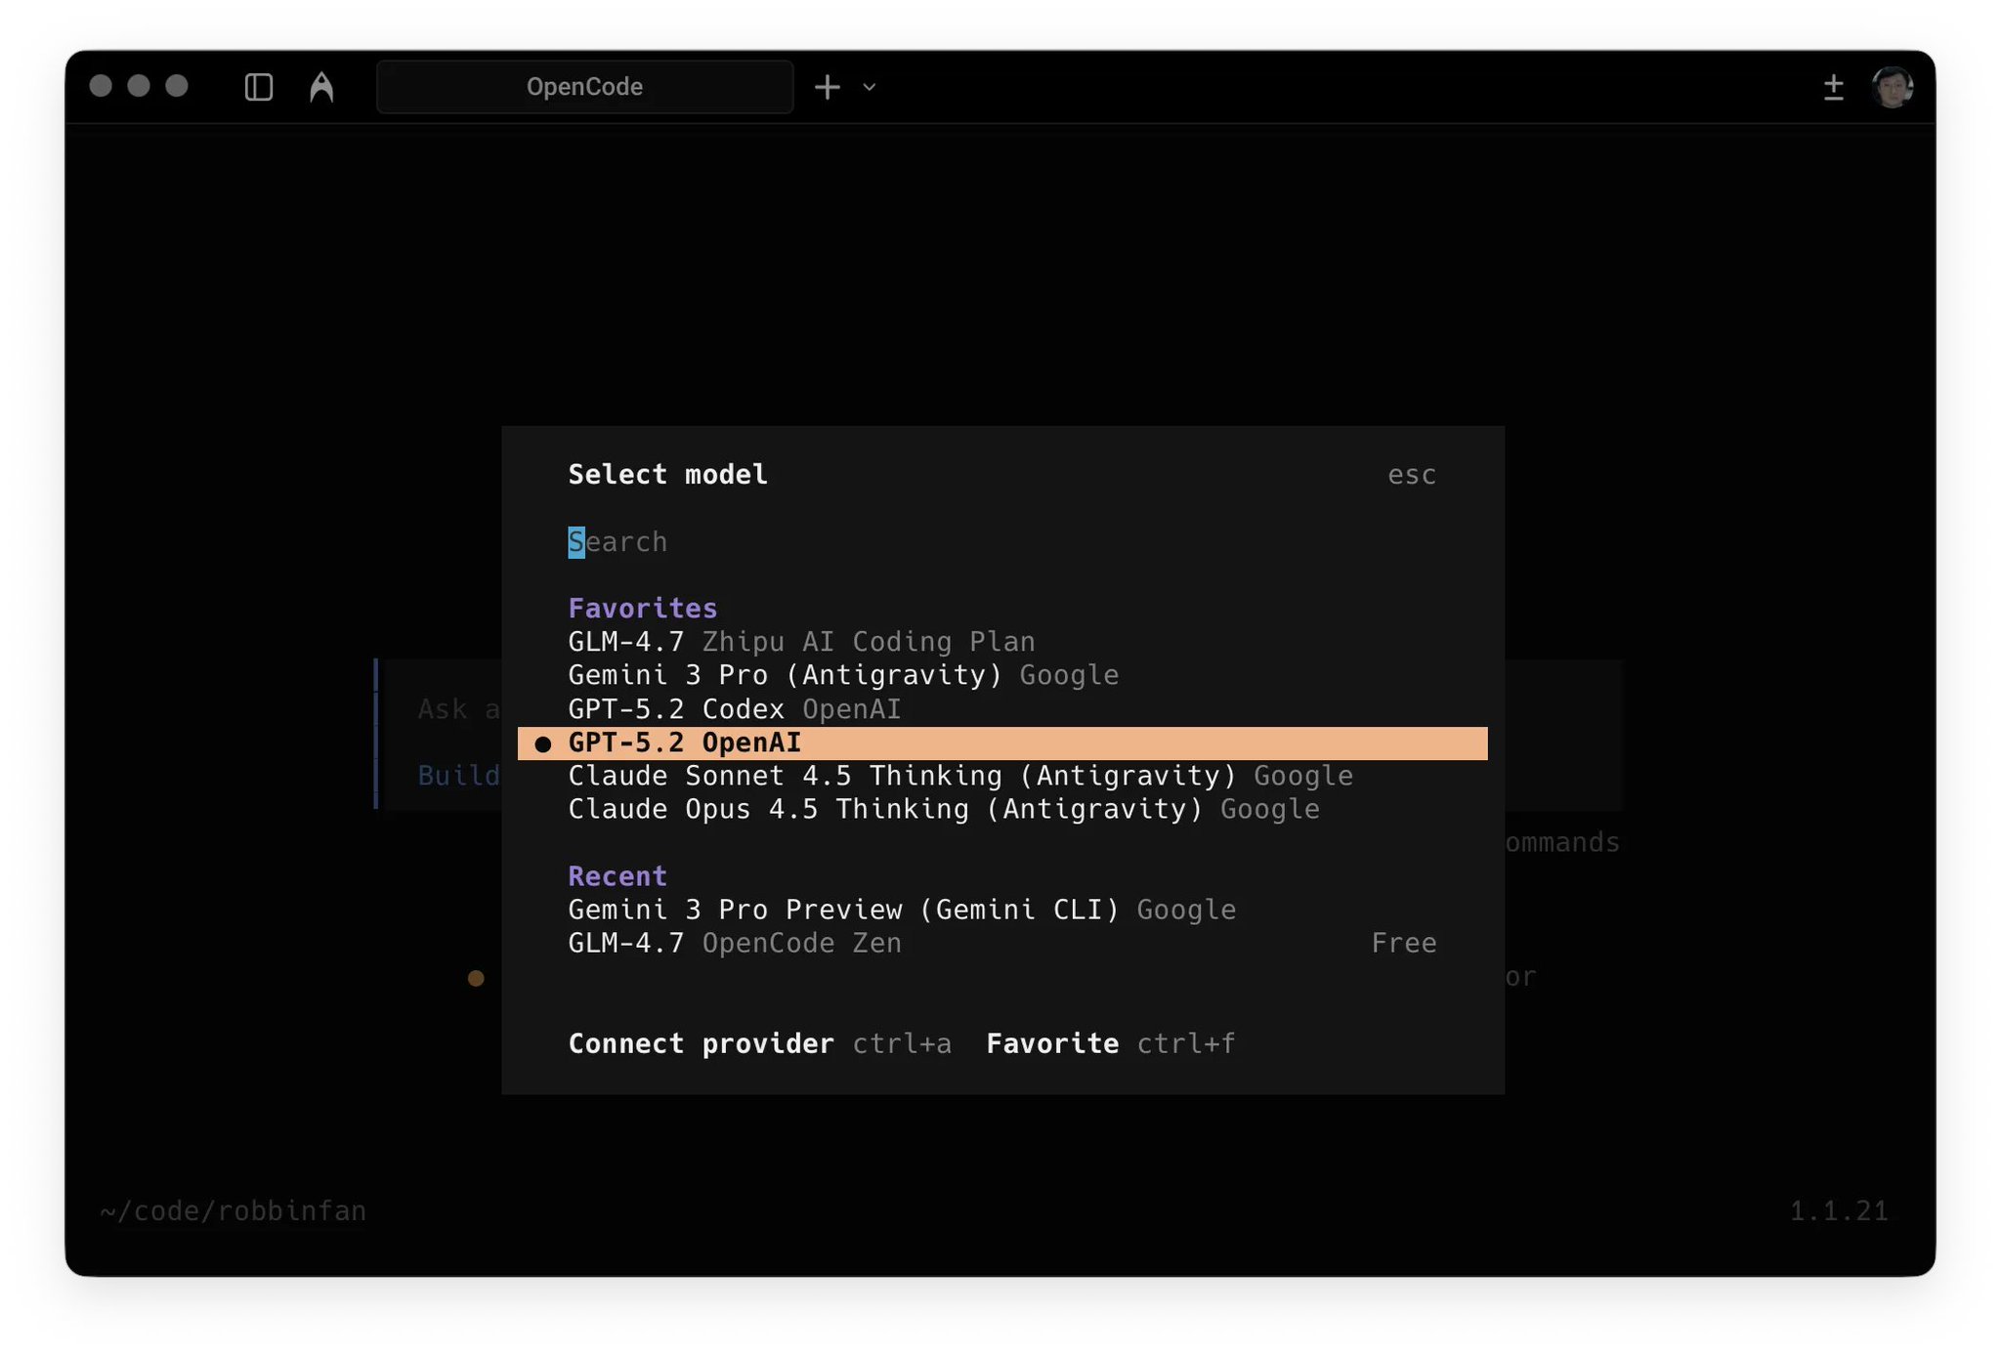Click Connect provider

[700, 1043]
